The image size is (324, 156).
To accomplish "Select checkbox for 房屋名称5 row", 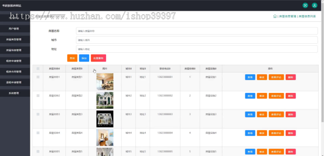I will click(x=38, y=151).
